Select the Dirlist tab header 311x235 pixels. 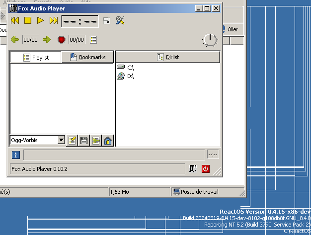pyautogui.click(x=168, y=57)
